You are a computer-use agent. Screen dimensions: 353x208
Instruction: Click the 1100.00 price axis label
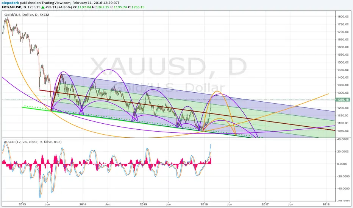343,123
